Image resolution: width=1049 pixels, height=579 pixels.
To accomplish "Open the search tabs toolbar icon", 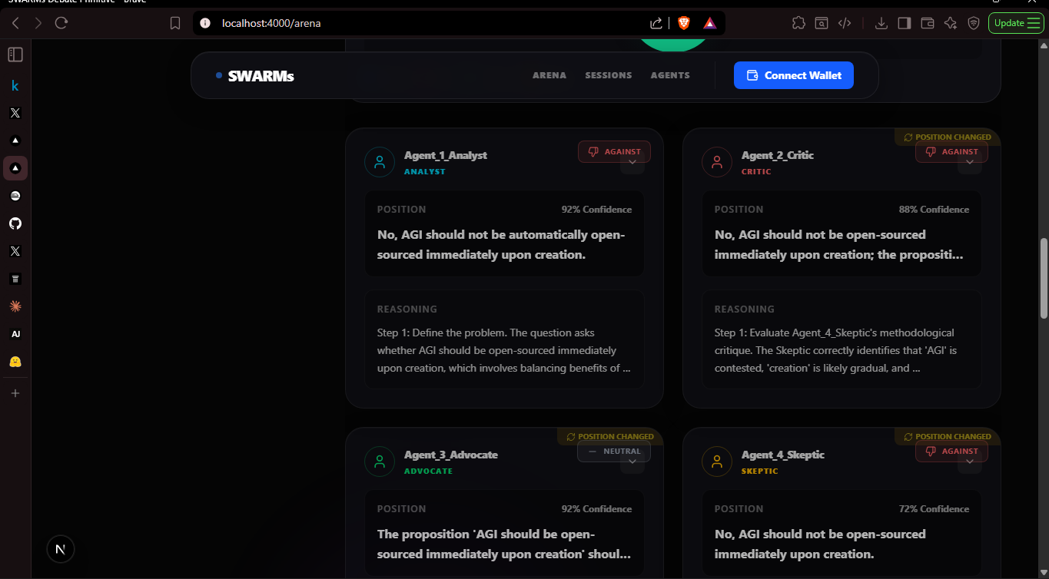I will (x=822, y=23).
